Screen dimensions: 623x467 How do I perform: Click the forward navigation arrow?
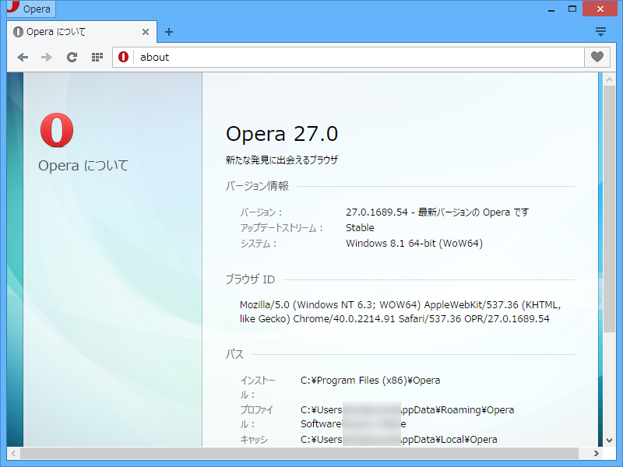point(46,57)
